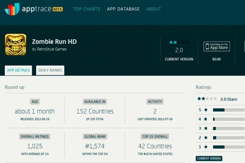Click the 42 Countries value
The width and height of the screenshot is (245, 163).
pyautogui.click(x=155, y=146)
